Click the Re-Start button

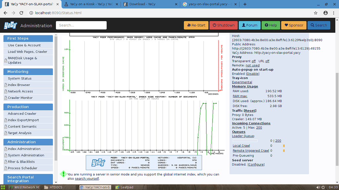(196, 25)
